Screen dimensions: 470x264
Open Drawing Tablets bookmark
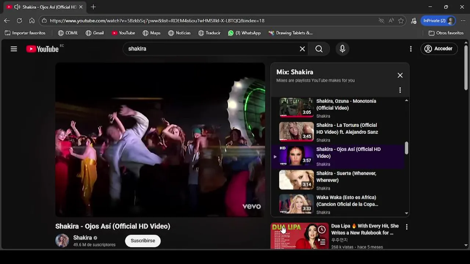(290, 33)
